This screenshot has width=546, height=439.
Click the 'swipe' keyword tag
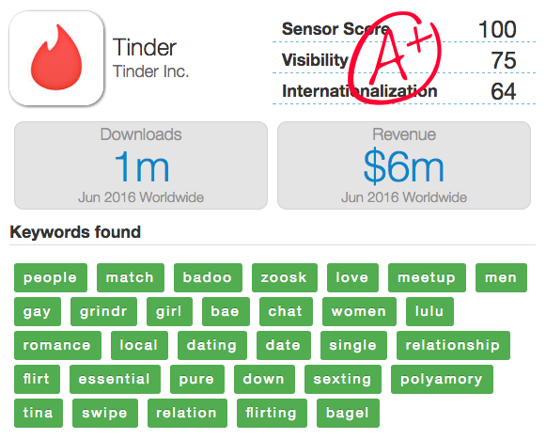tap(105, 413)
